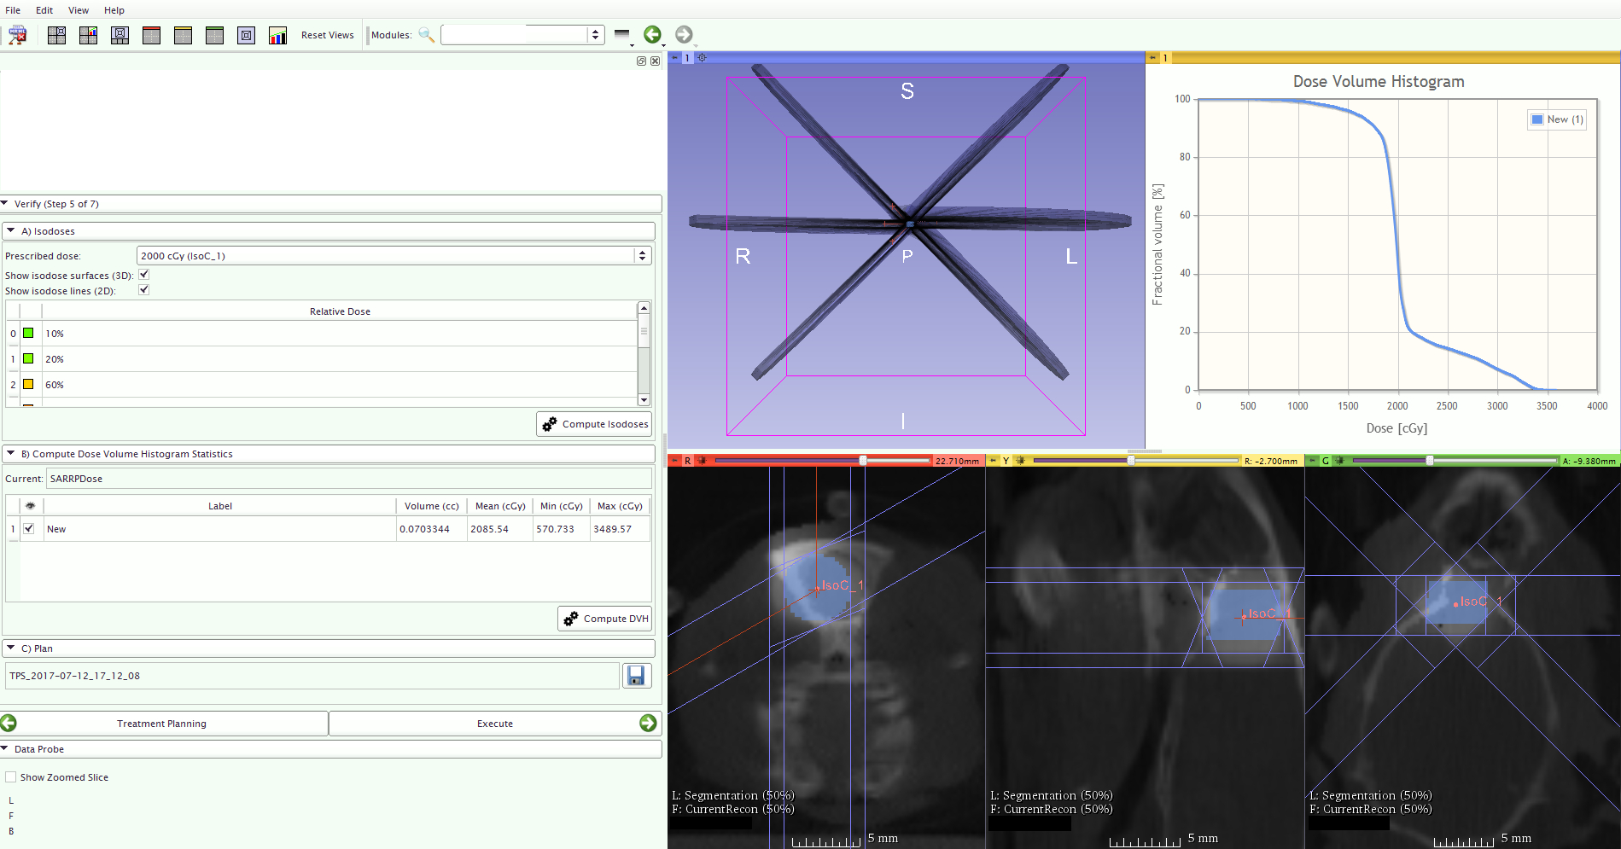Click the Compute DVH button
Image resolution: width=1621 pixels, height=849 pixels.
point(605,619)
